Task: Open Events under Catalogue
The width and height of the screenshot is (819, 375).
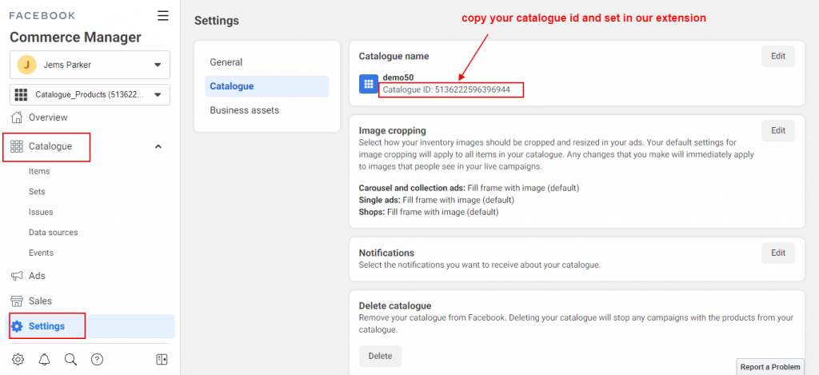Action: pos(42,253)
